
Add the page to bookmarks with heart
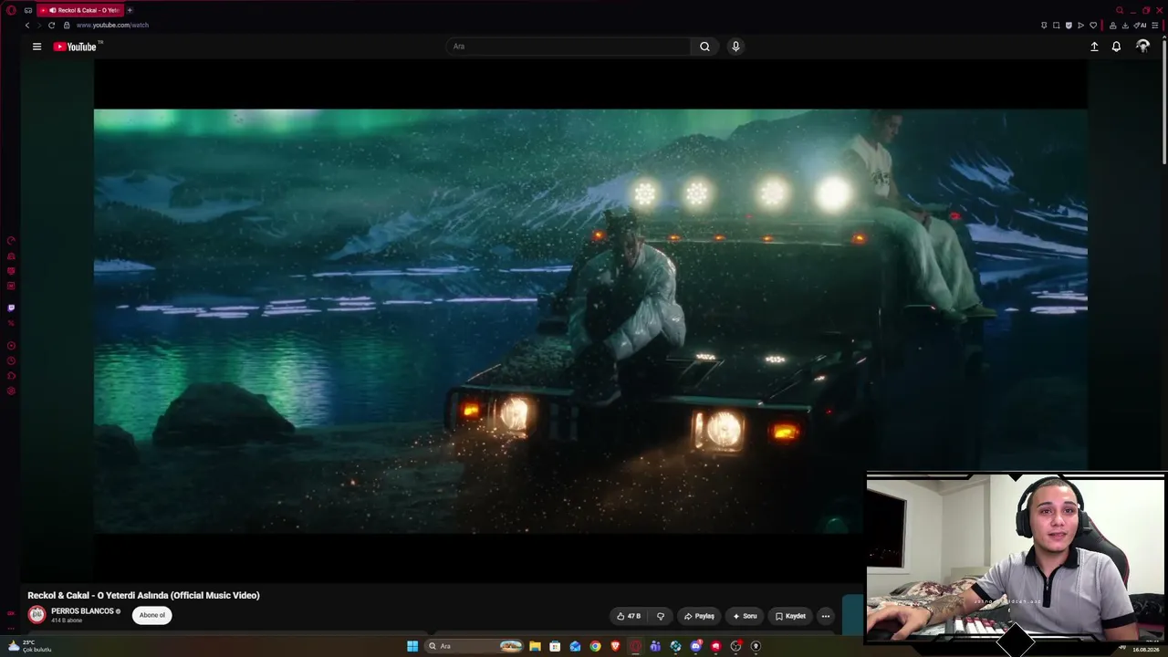coord(1093,26)
